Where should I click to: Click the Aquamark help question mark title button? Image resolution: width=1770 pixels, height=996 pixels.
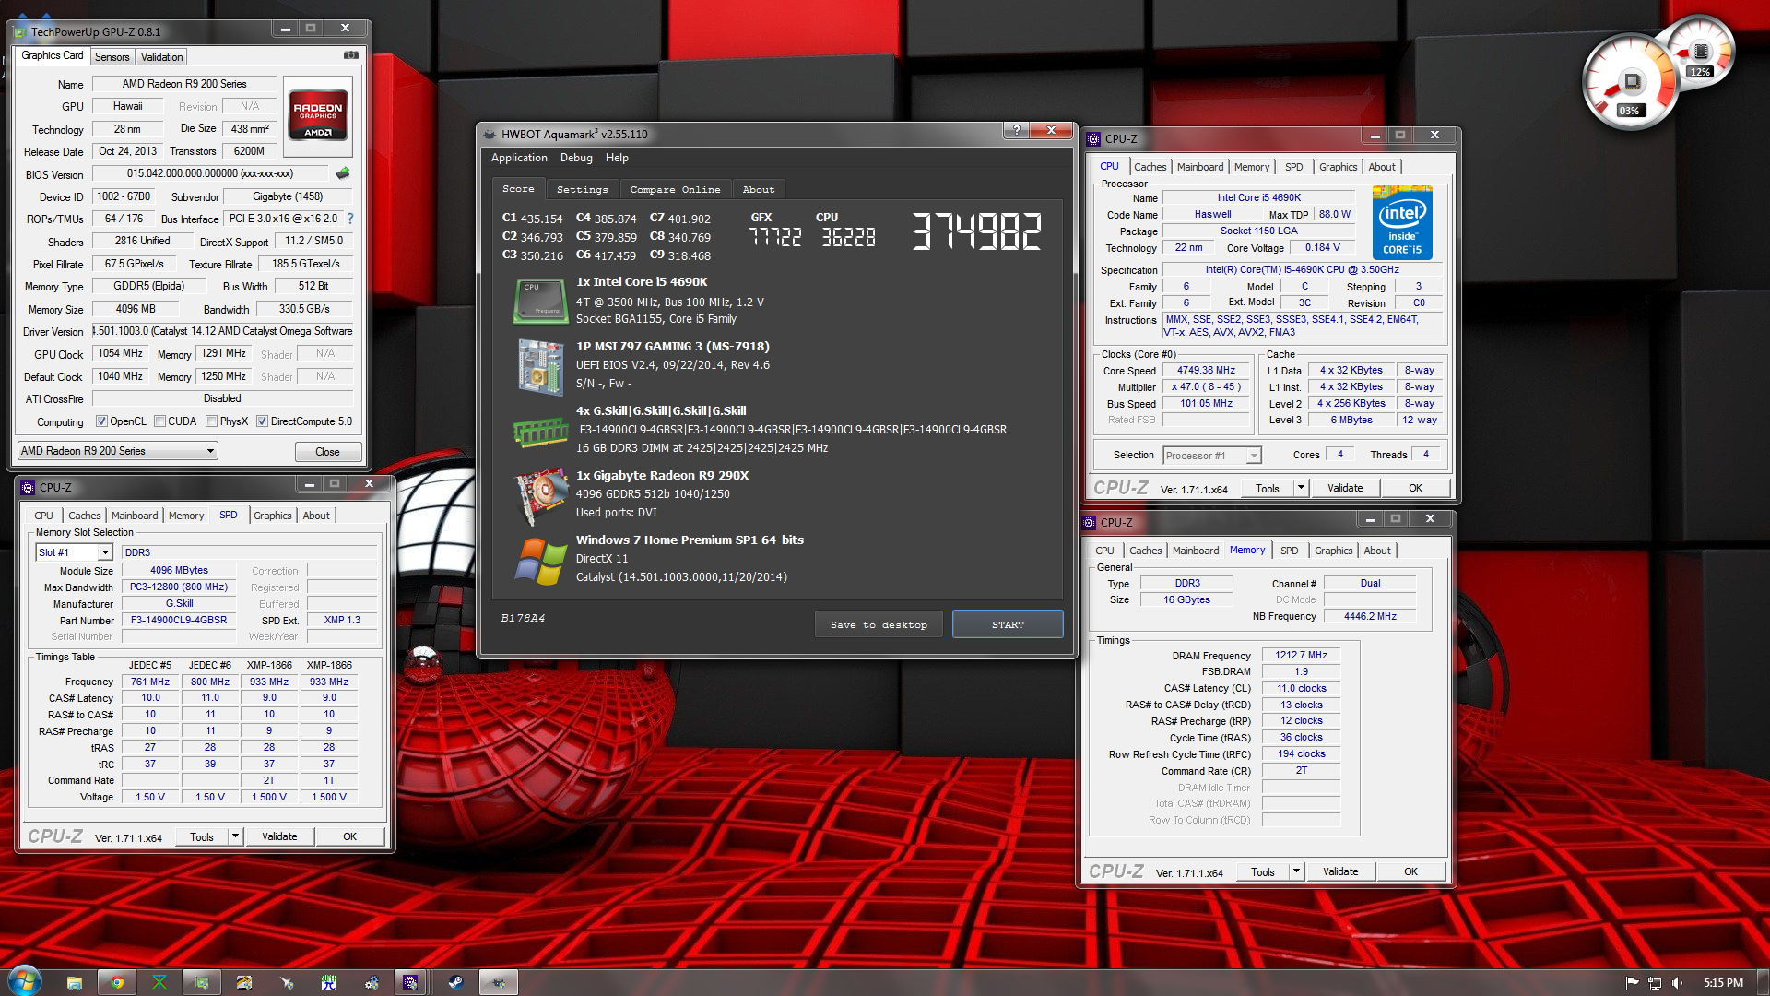pyautogui.click(x=1016, y=130)
